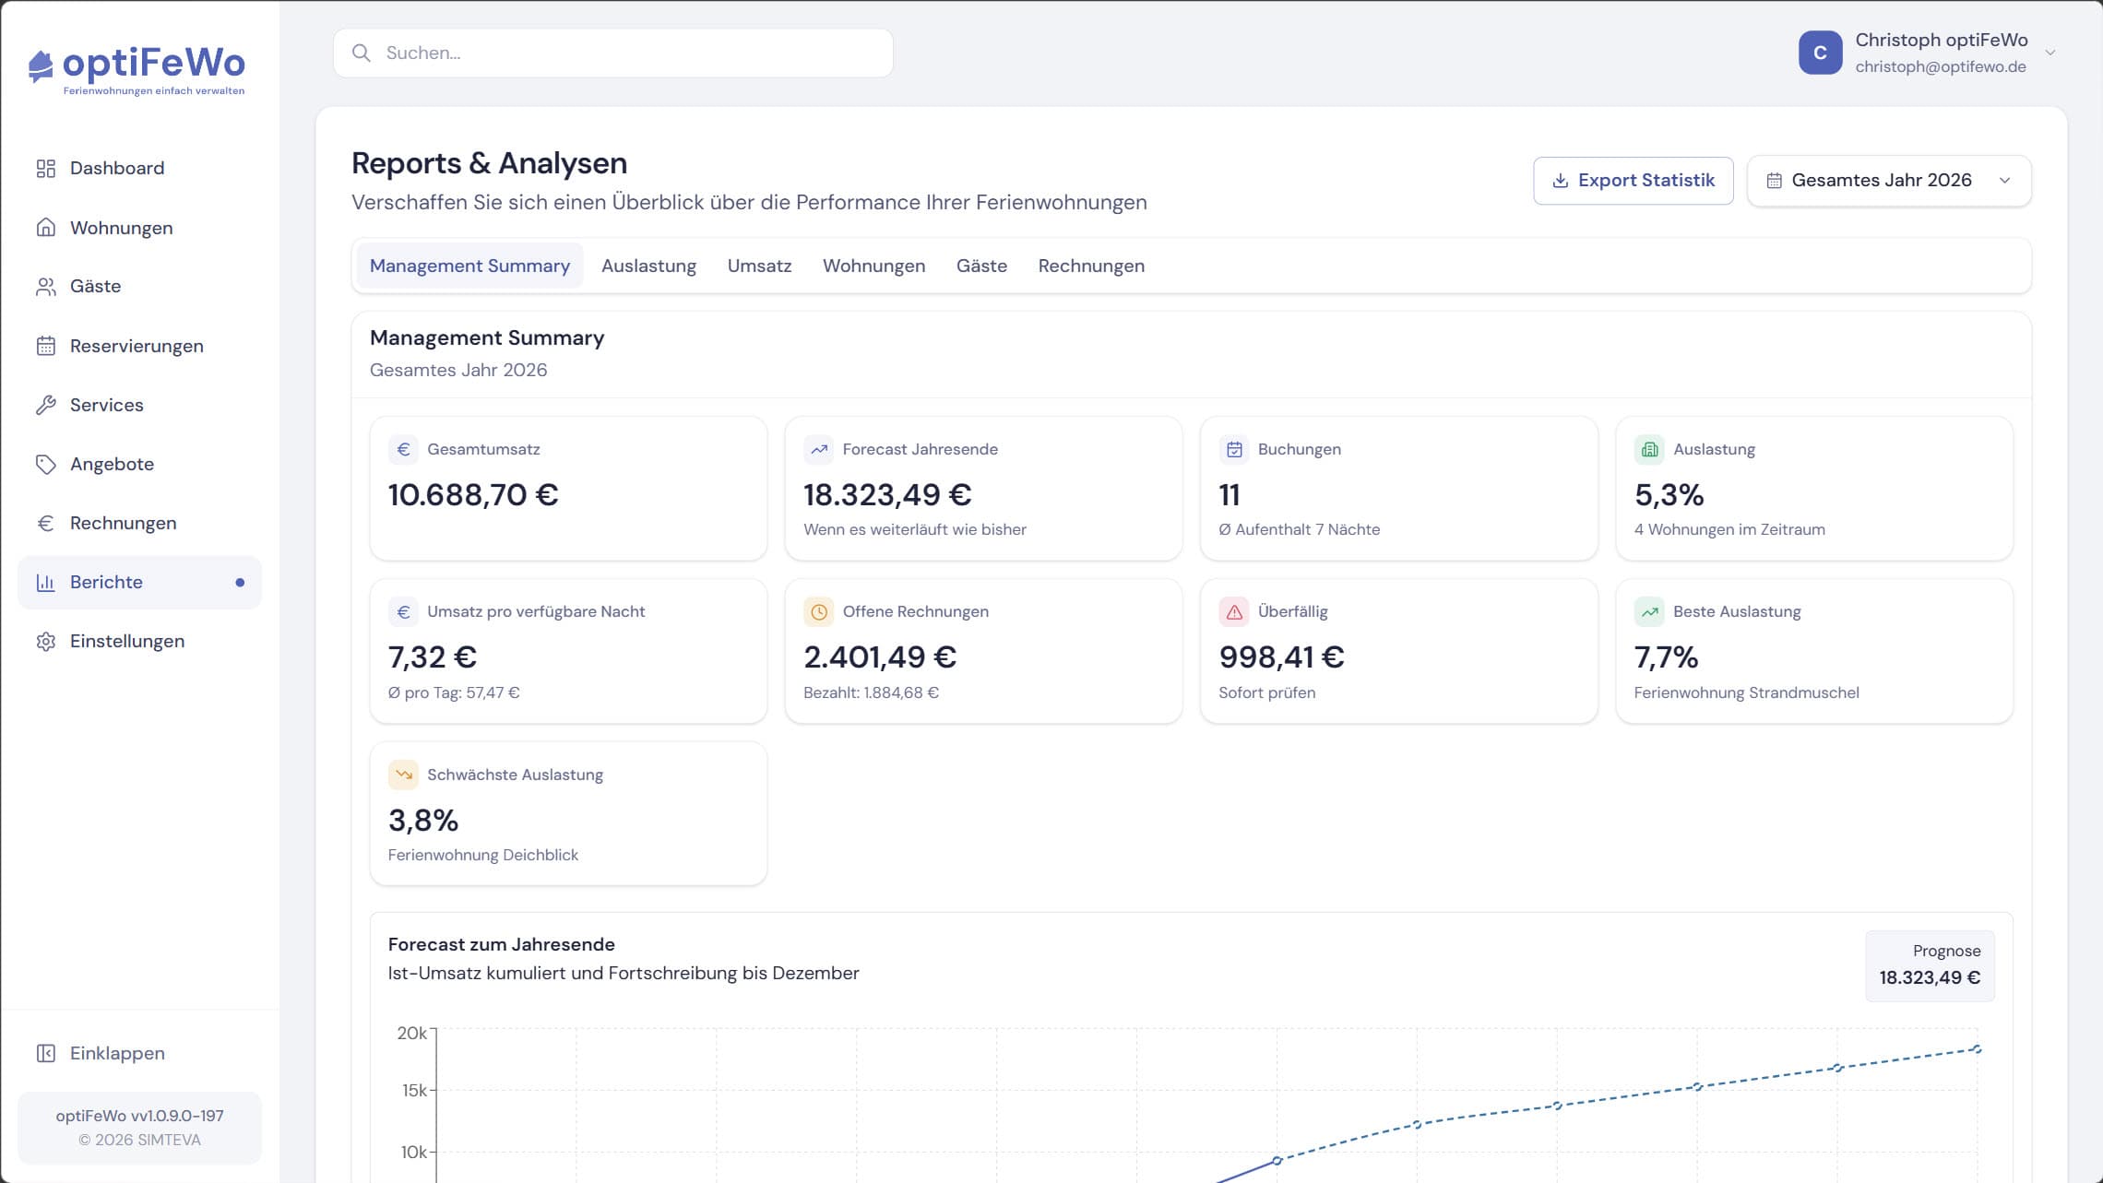Open the Gesamtes Jahr 2026 period dropdown

[1889, 181]
